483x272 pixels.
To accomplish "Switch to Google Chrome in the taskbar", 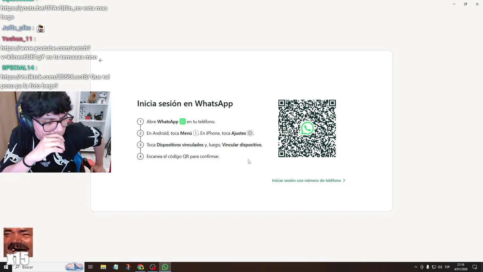I will coord(140,267).
